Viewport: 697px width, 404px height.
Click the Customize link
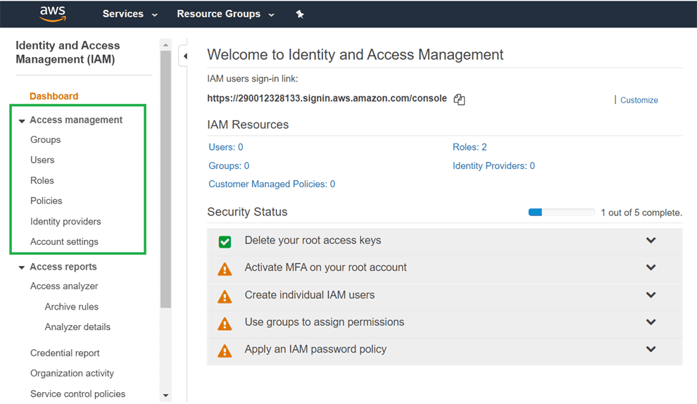639,101
